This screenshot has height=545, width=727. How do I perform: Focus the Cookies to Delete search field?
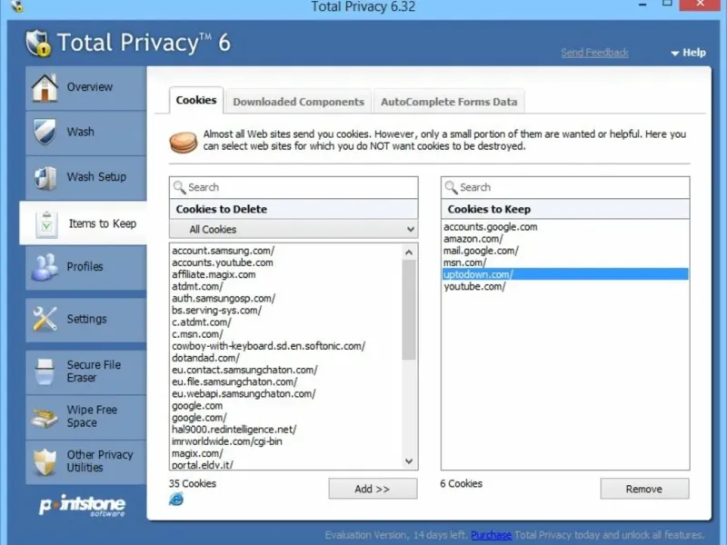tap(294, 187)
